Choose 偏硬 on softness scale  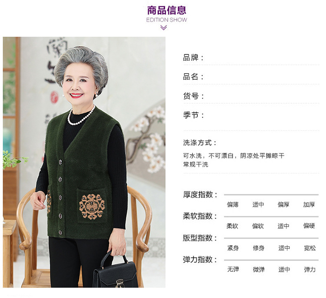(x=309, y=226)
